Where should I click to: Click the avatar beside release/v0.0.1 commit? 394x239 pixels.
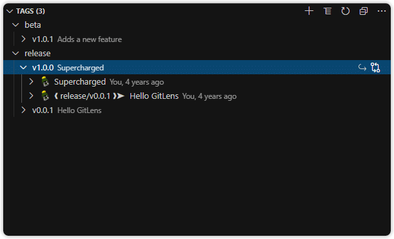45,96
